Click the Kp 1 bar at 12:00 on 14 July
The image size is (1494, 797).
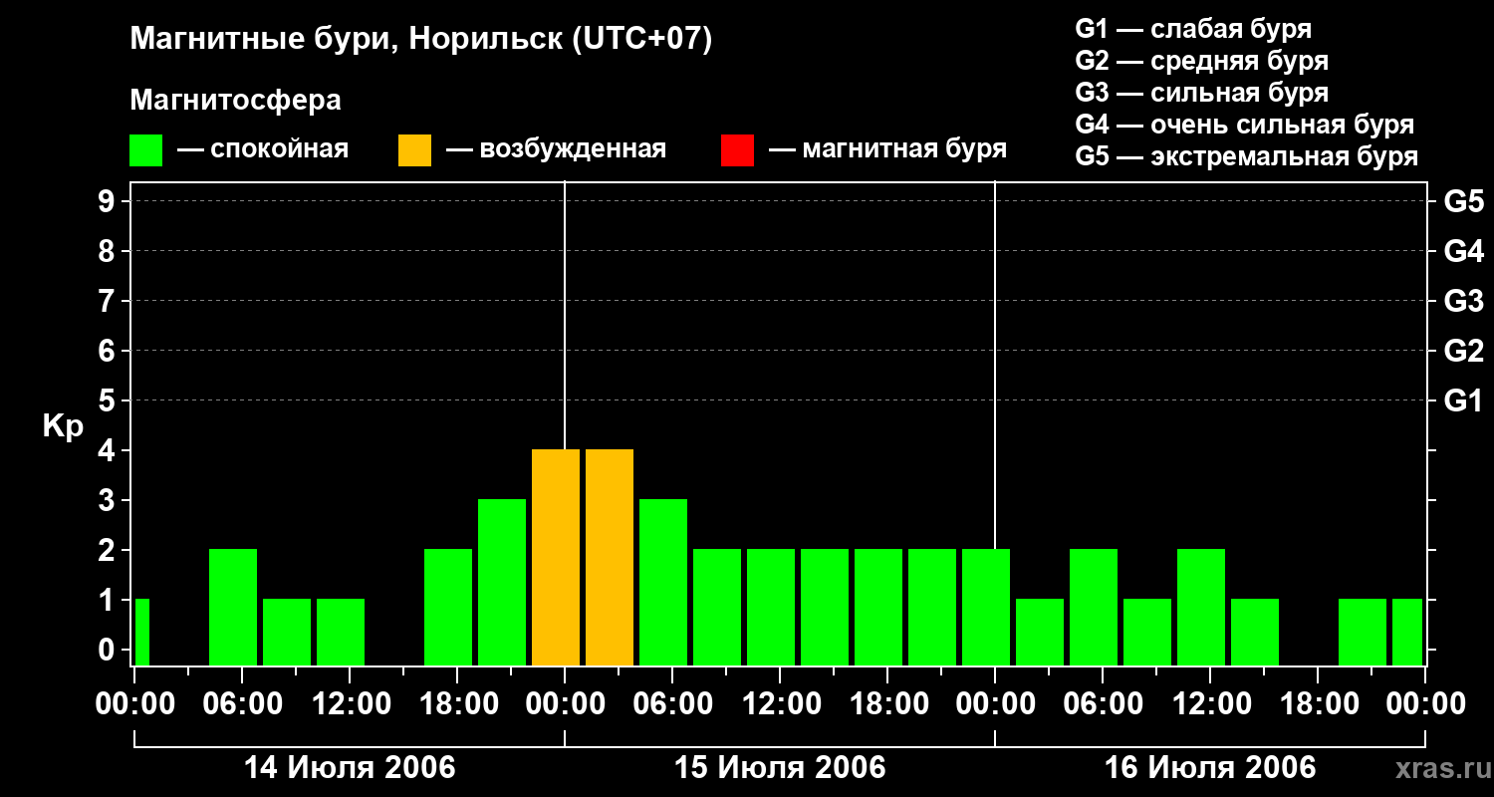pos(341,633)
